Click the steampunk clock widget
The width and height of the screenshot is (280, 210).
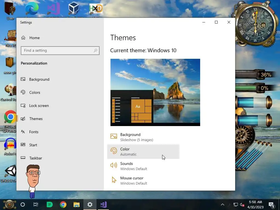pyautogui.click(x=255, y=24)
